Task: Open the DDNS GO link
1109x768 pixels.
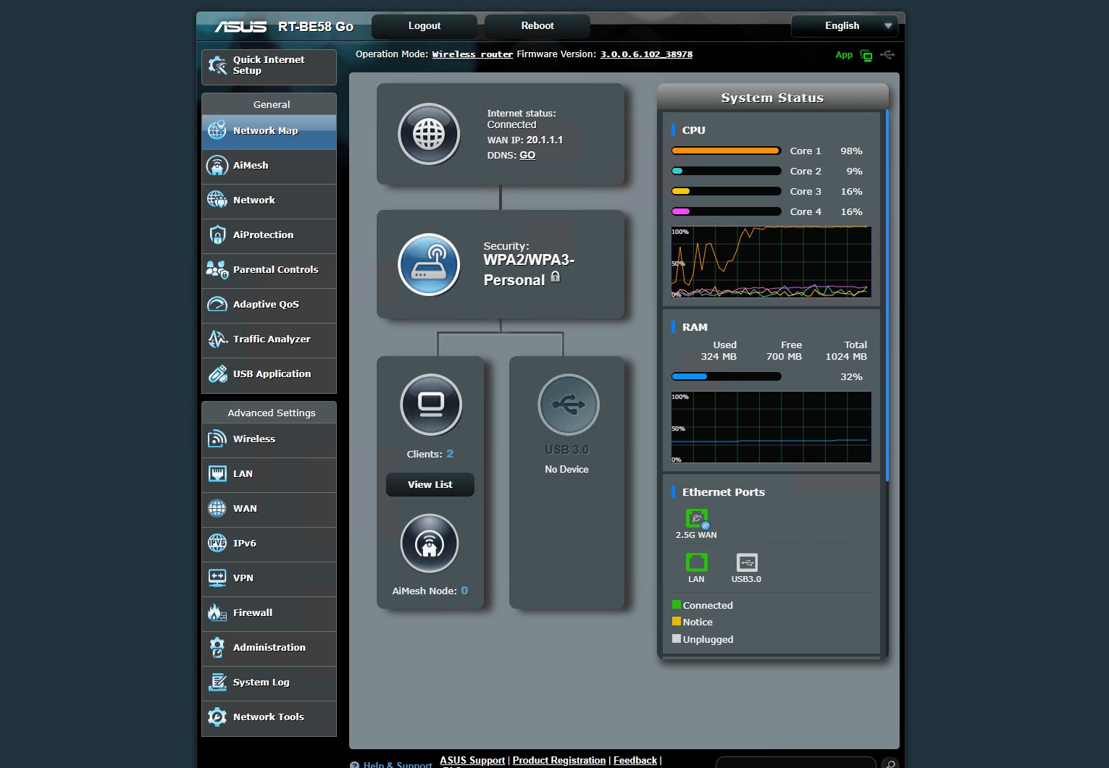Action: click(527, 155)
